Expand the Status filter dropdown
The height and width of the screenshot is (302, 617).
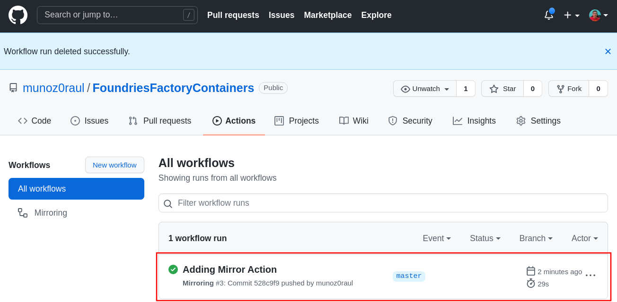[x=485, y=238]
